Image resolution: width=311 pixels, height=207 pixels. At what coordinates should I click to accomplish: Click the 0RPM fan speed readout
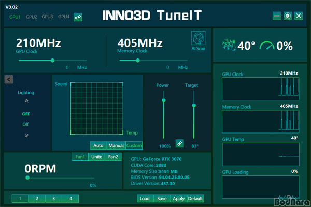[40, 169]
